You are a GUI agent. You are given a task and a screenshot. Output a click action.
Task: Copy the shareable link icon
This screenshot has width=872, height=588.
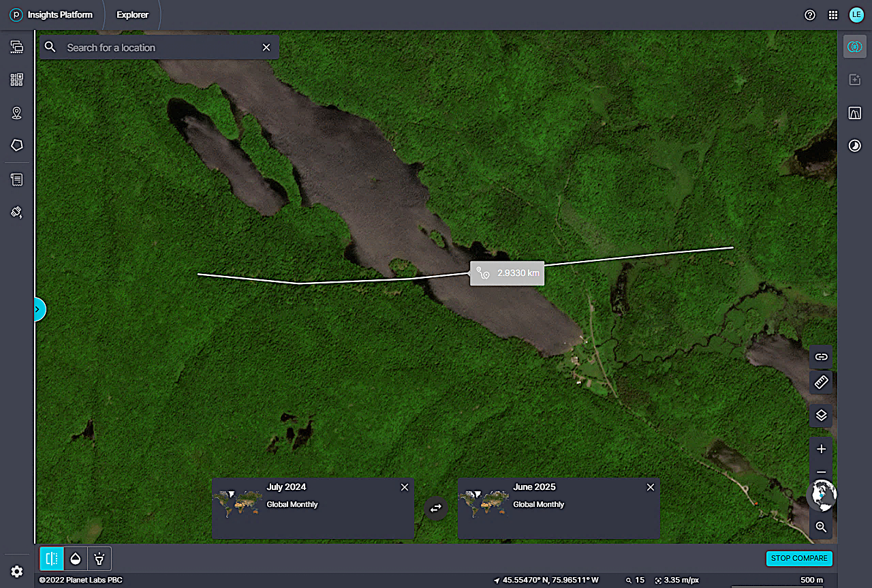click(x=821, y=356)
